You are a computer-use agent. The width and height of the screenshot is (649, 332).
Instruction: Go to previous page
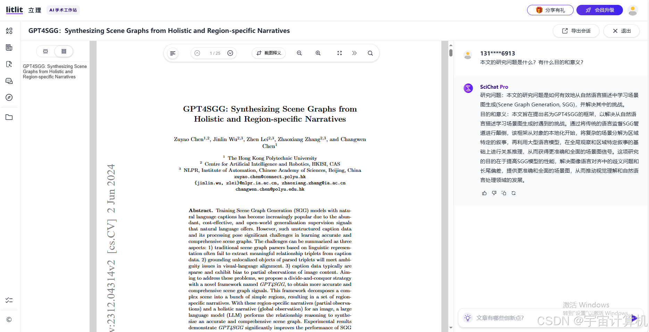coord(197,53)
